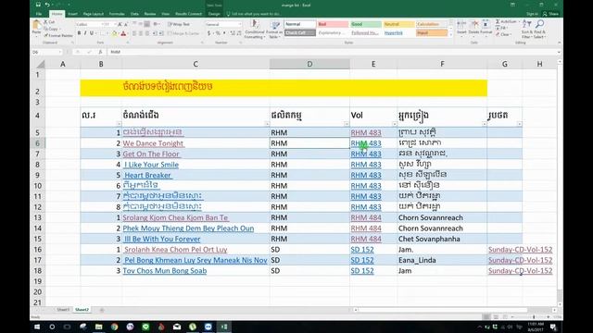Toggle Underline formatting

coord(91,33)
